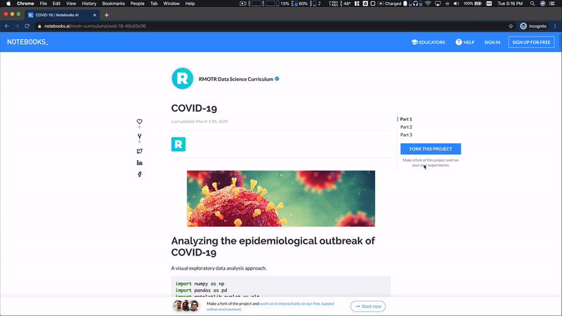
Task: Click the team members photo in banner
Action: click(x=186, y=306)
